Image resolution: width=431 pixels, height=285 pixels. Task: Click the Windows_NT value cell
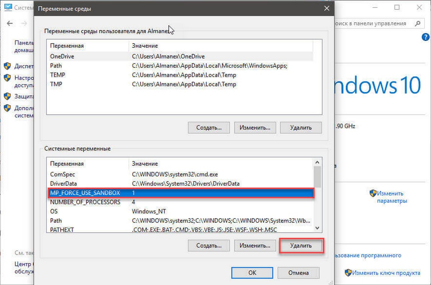point(149,211)
